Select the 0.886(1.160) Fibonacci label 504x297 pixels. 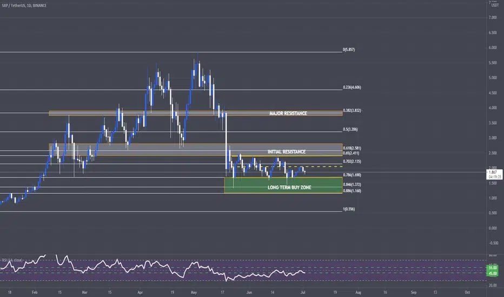(x=352, y=191)
